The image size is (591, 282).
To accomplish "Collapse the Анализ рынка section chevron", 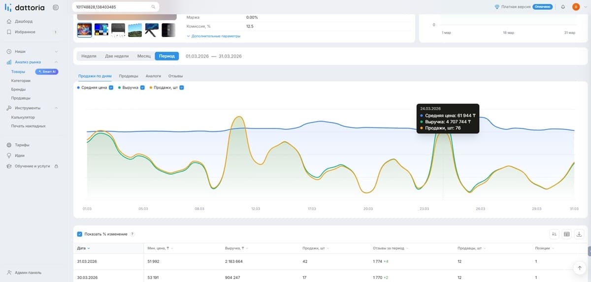I will [56, 62].
